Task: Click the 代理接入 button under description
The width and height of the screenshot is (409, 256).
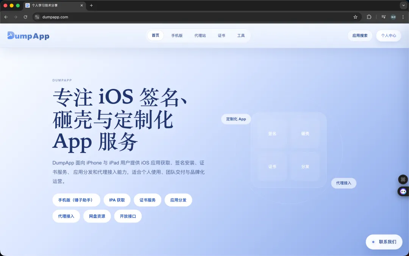Action: [66, 216]
